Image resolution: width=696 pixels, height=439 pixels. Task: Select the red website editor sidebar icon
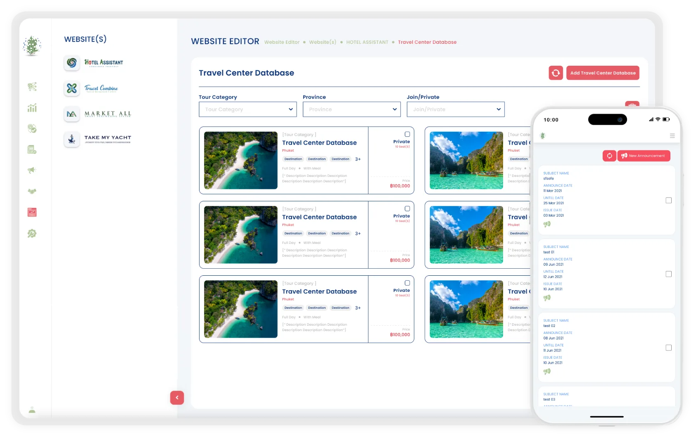coord(32,212)
